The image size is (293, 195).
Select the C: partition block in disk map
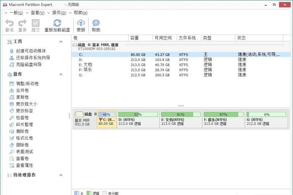click(106, 119)
